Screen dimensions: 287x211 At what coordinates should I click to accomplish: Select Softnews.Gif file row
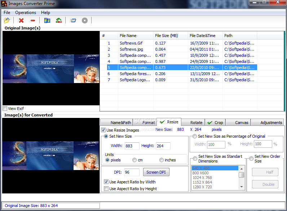click(x=178, y=43)
